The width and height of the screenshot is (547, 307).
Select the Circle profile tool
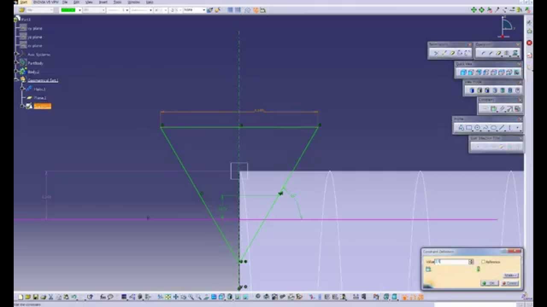477,127
